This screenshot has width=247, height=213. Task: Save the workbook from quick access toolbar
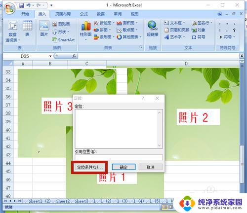(22, 5)
